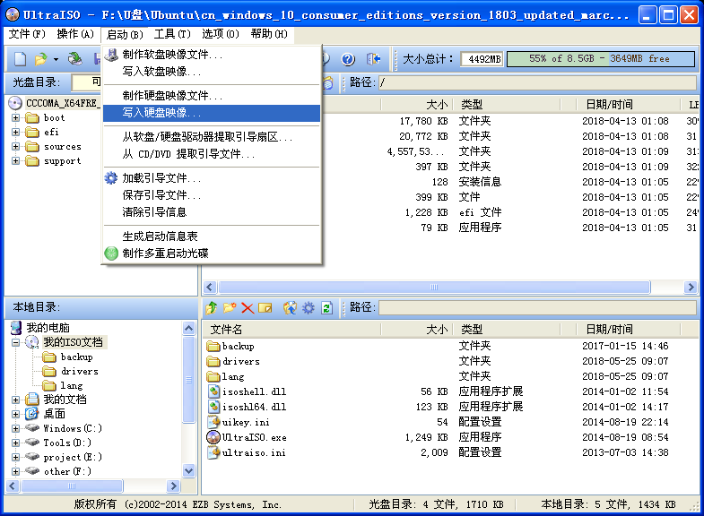The width and height of the screenshot is (704, 516).
Task: Click the local New folder icon
Action: pyautogui.click(x=230, y=307)
